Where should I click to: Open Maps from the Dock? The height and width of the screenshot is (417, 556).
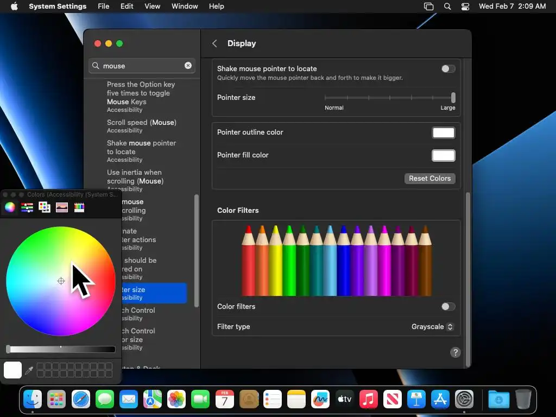153,399
